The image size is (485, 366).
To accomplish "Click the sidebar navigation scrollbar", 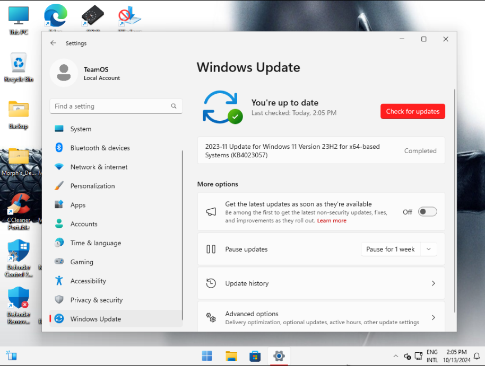I will coord(183,235).
